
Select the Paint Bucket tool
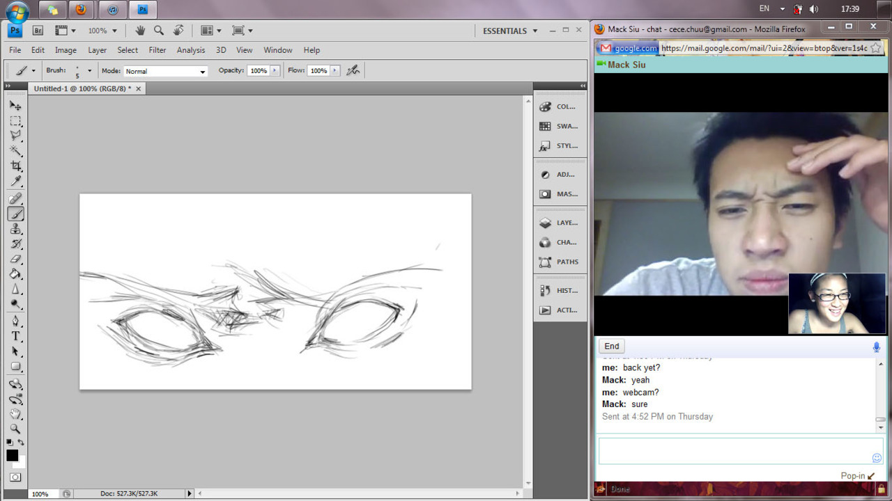(15, 274)
